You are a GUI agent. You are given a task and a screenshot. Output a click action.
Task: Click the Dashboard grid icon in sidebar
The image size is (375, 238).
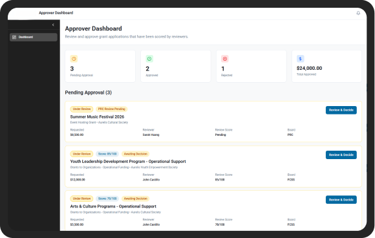[14, 37]
